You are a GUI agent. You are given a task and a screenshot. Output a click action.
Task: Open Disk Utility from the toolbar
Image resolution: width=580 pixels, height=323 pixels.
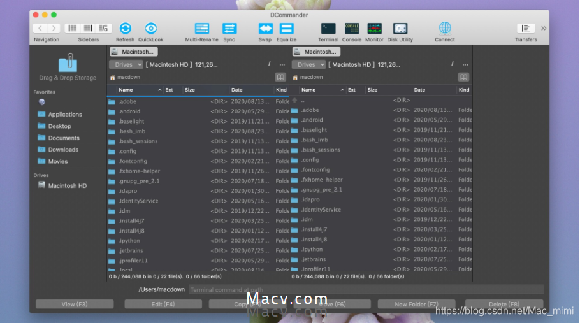click(400, 29)
